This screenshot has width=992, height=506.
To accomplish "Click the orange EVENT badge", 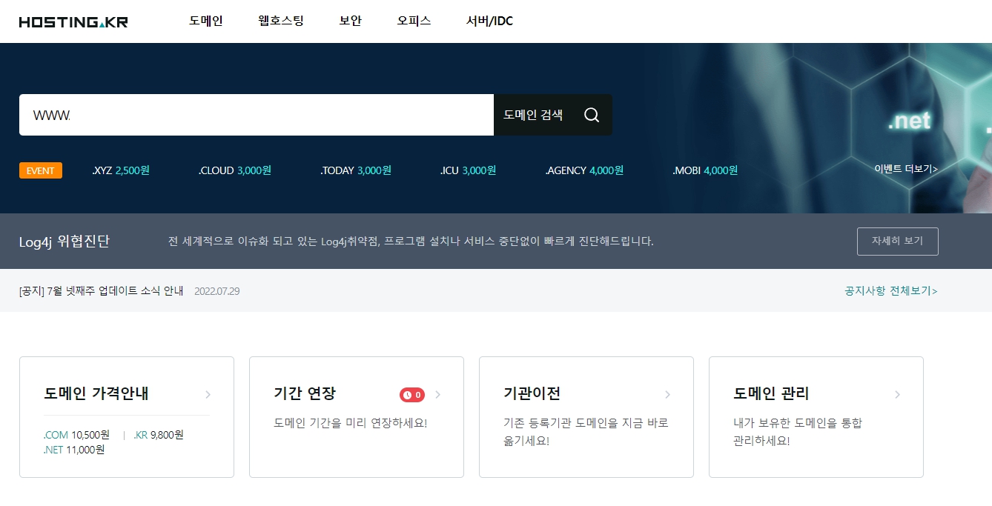I will (40, 170).
